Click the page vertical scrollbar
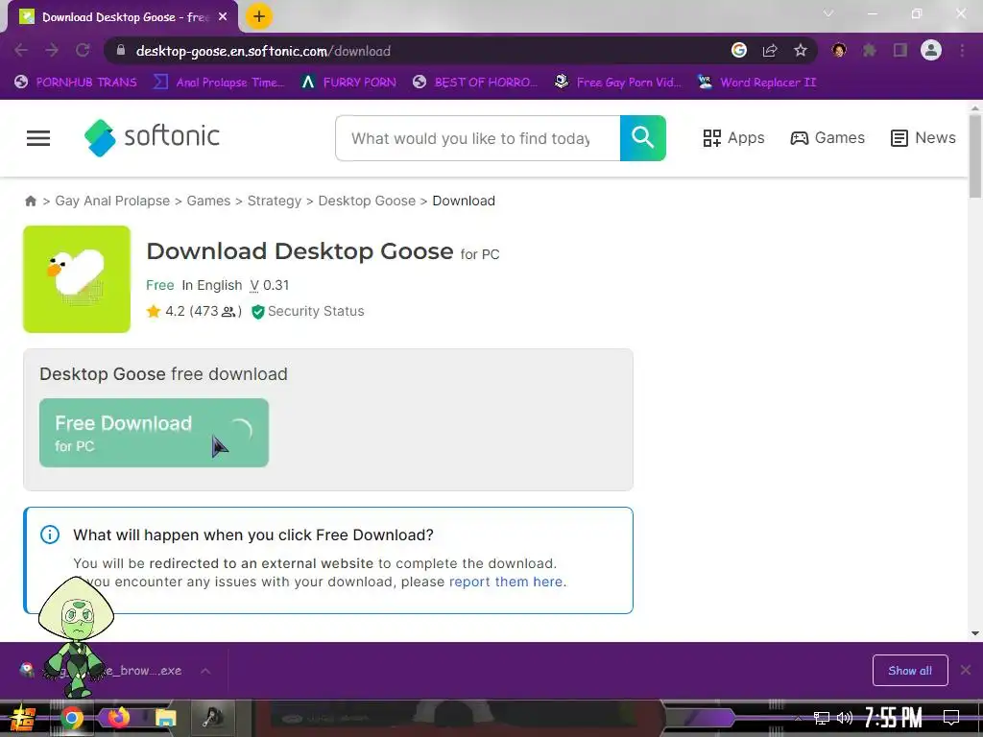 (975, 156)
